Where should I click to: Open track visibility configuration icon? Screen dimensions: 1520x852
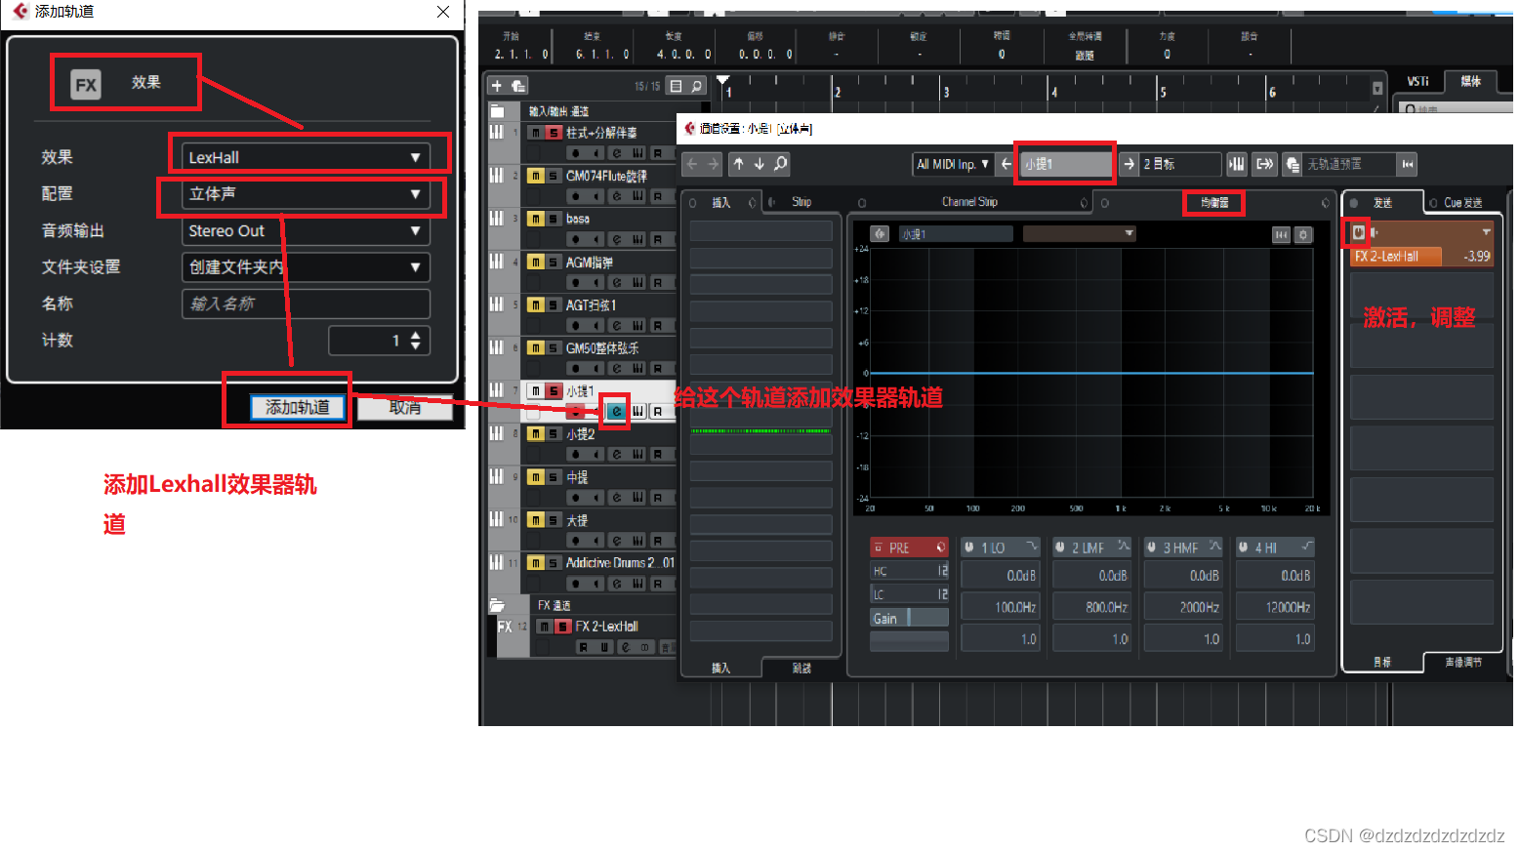[676, 86]
